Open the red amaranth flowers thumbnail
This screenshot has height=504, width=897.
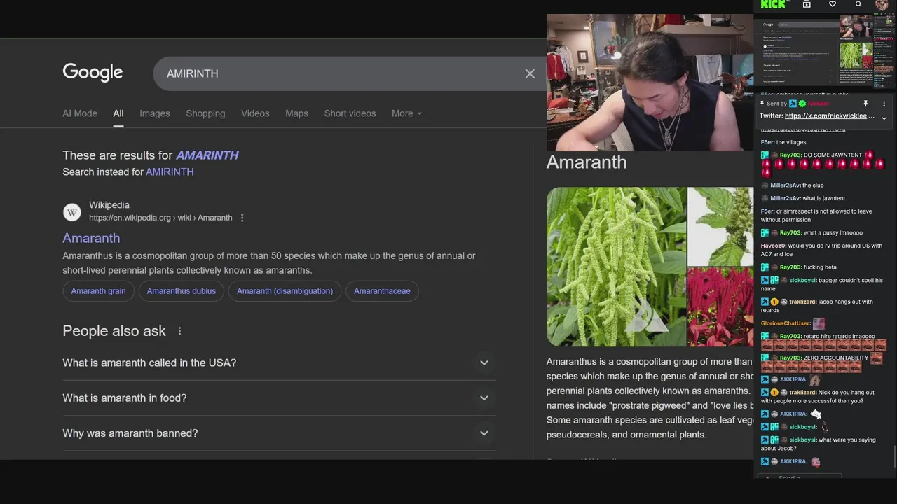point(720,307)
